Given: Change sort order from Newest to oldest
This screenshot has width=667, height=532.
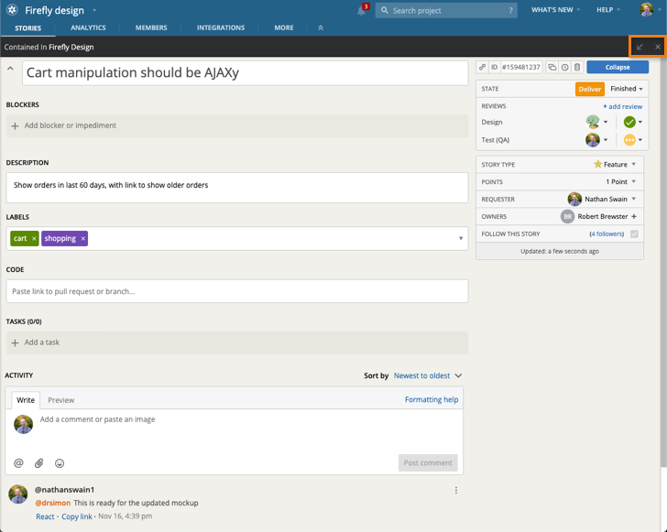Looking at the screenshot, I should tap(427, 375).
